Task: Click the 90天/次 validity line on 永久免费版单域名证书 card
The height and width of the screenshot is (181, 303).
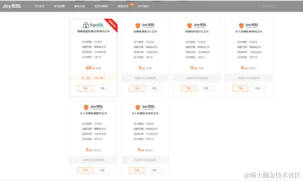Action: [x=247, y=57]
